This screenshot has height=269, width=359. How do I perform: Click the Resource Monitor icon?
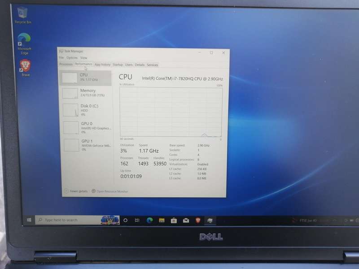(94, 191)
